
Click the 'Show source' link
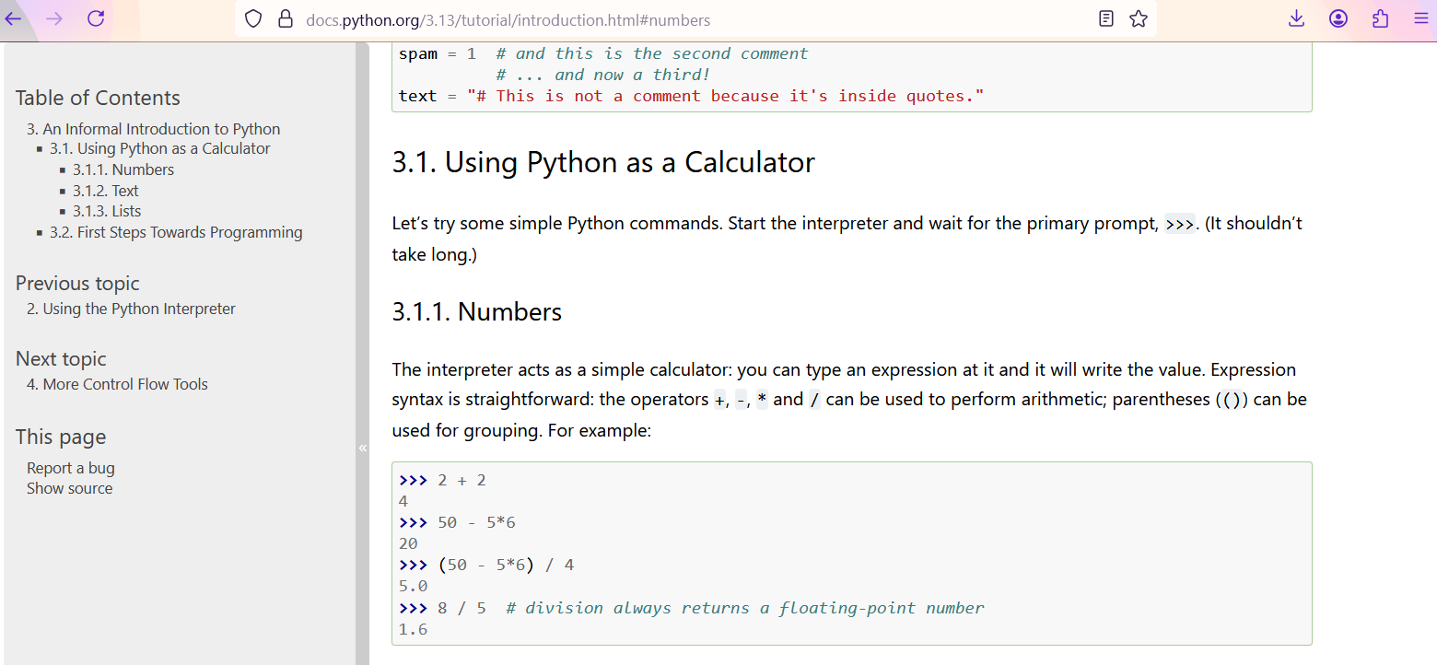(x=70, y=488)
